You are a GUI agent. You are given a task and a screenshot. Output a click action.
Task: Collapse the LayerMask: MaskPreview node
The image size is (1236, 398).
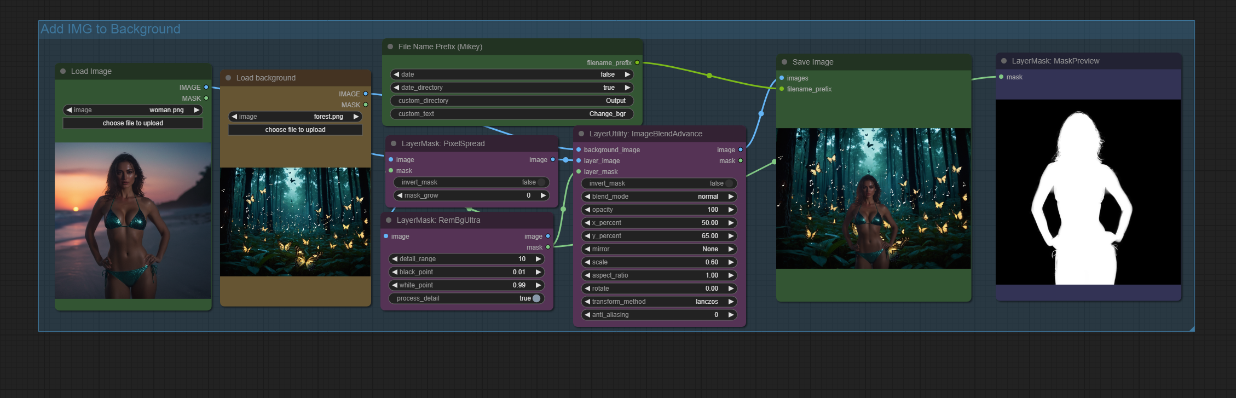[x=1004, y=61]
